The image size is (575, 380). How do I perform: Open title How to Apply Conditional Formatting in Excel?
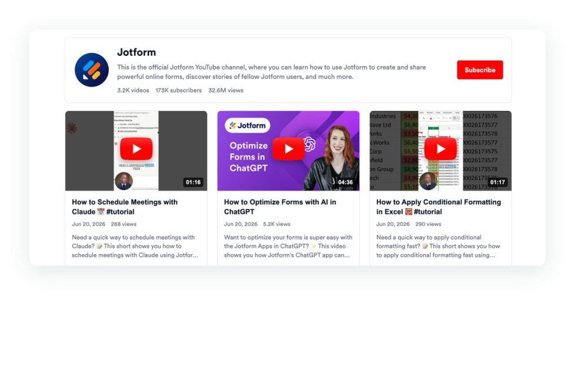pos(439,207)
